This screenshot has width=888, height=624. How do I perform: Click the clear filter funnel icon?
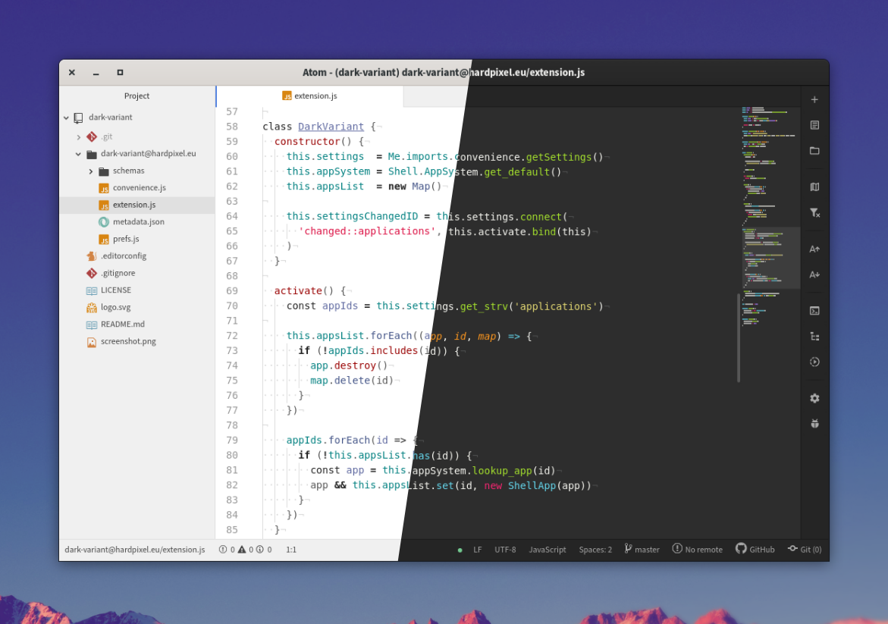[814, 212]
